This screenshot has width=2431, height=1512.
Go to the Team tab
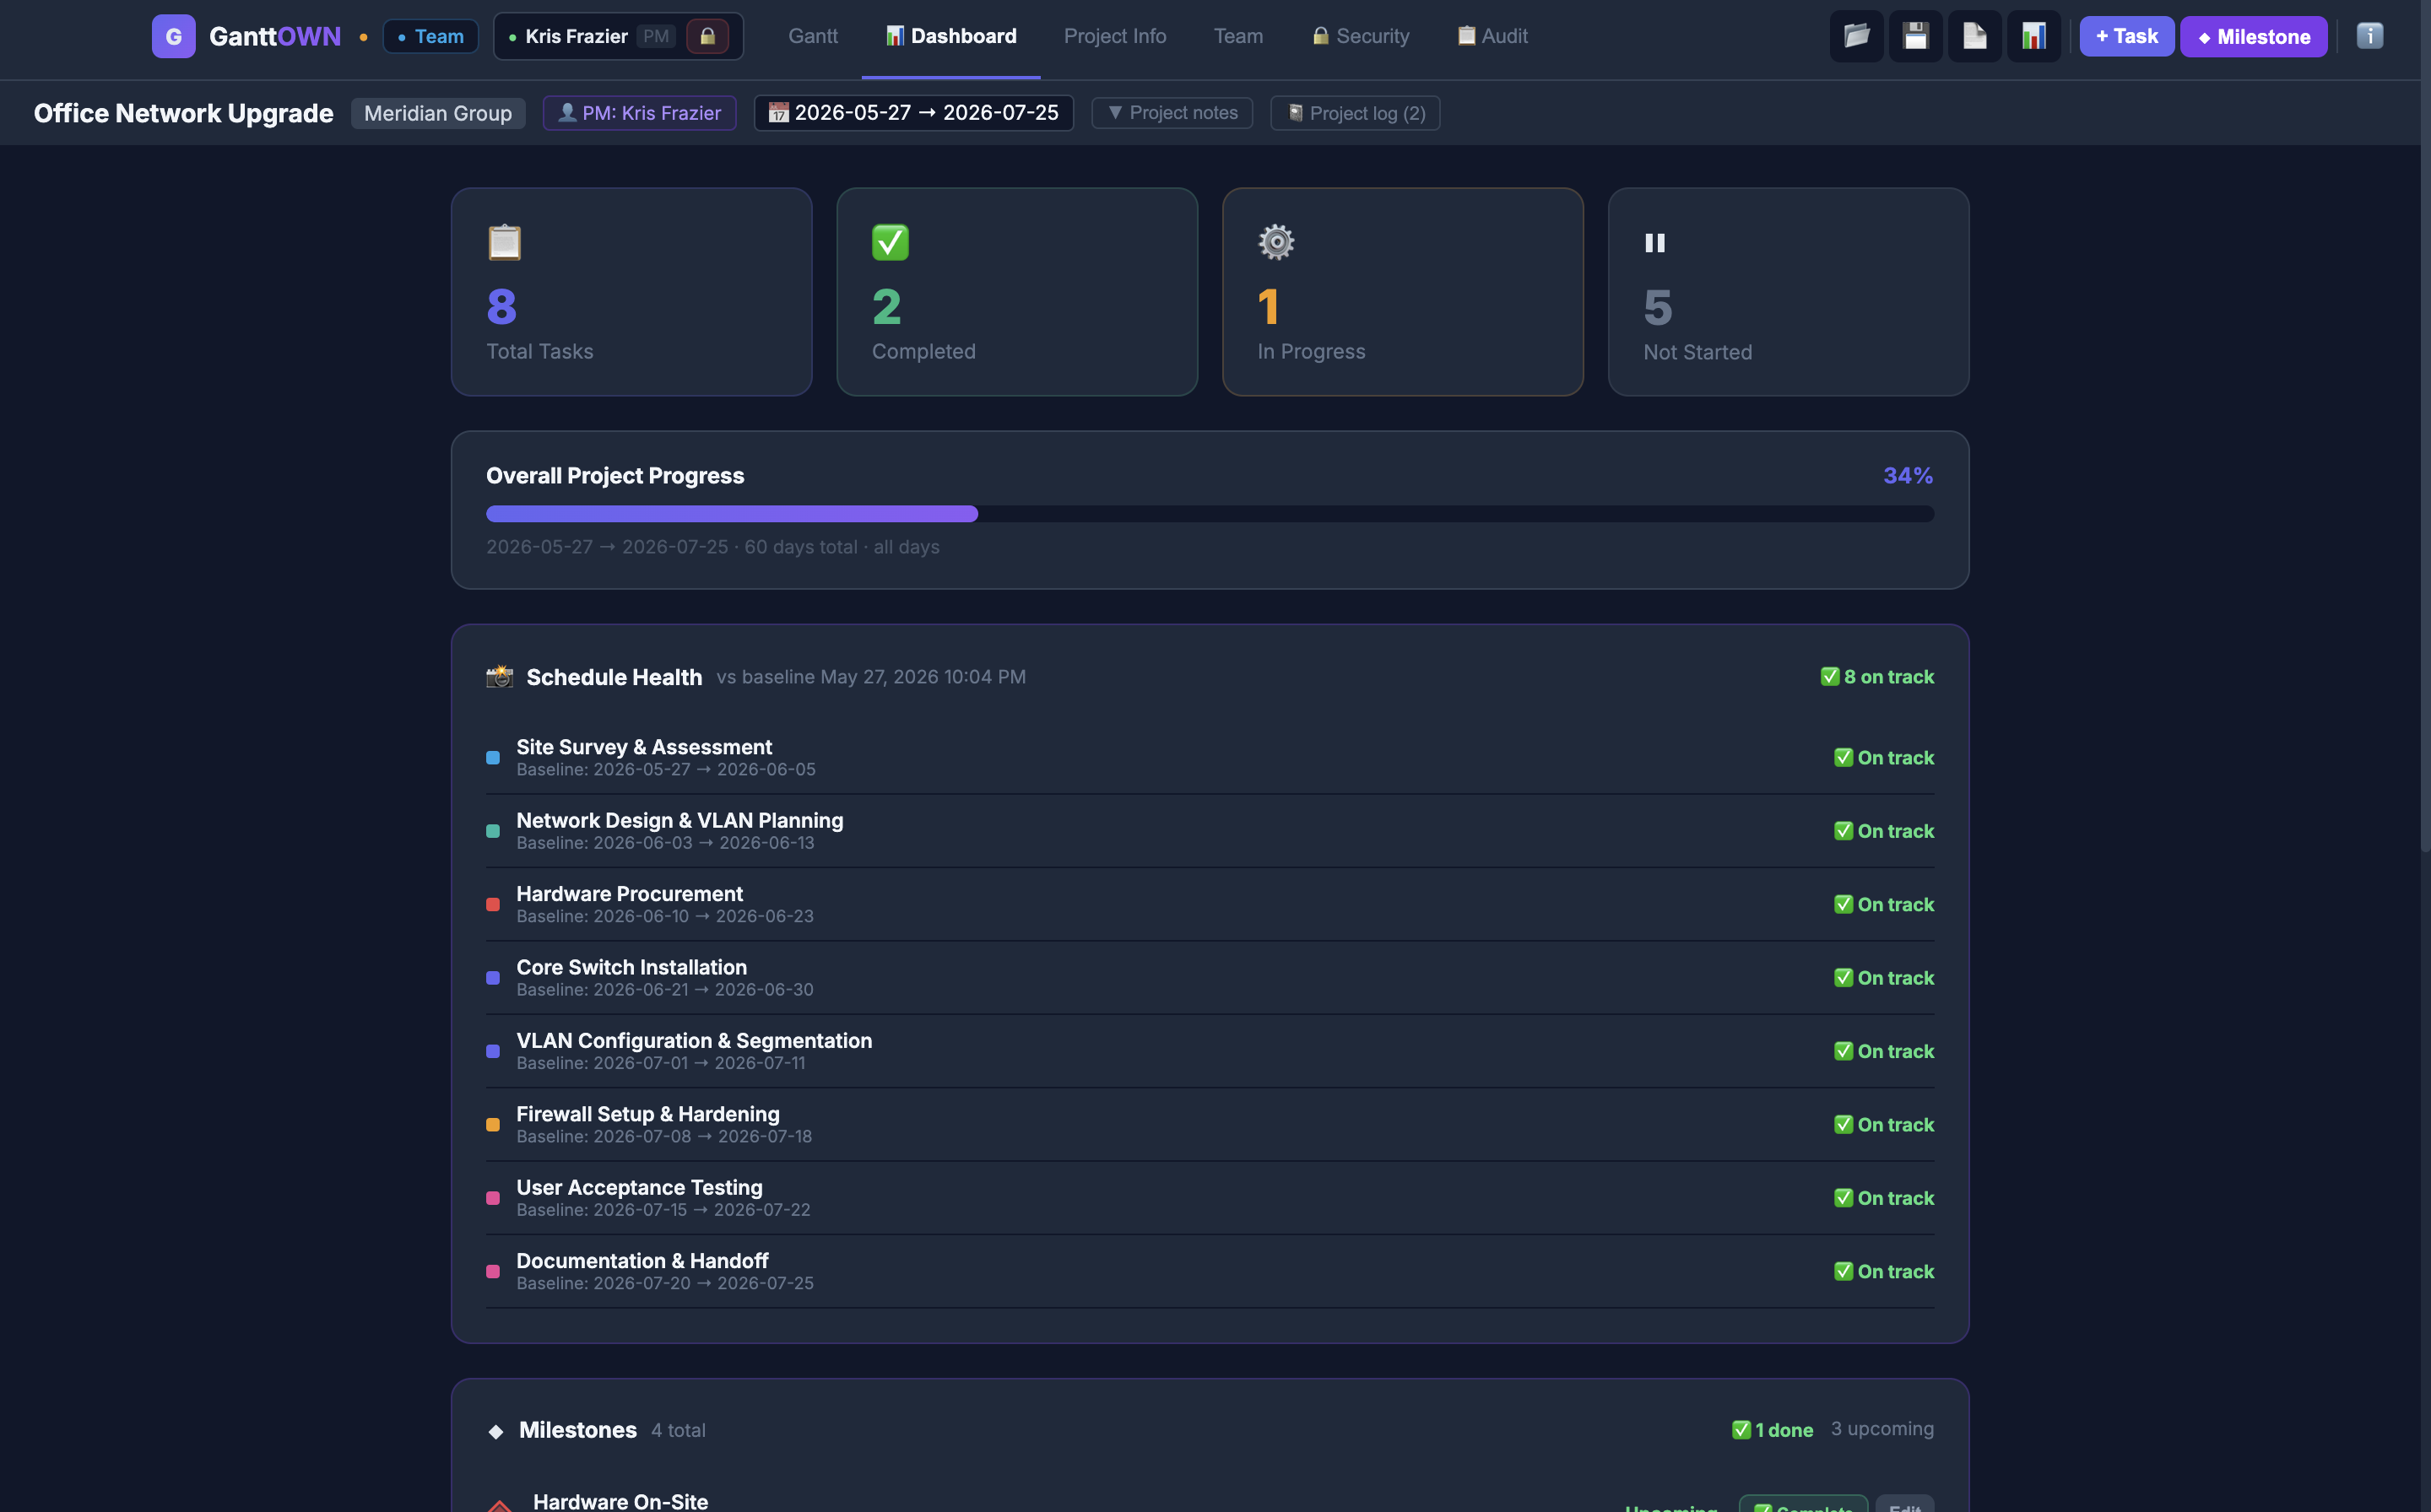click(1237, 36)
